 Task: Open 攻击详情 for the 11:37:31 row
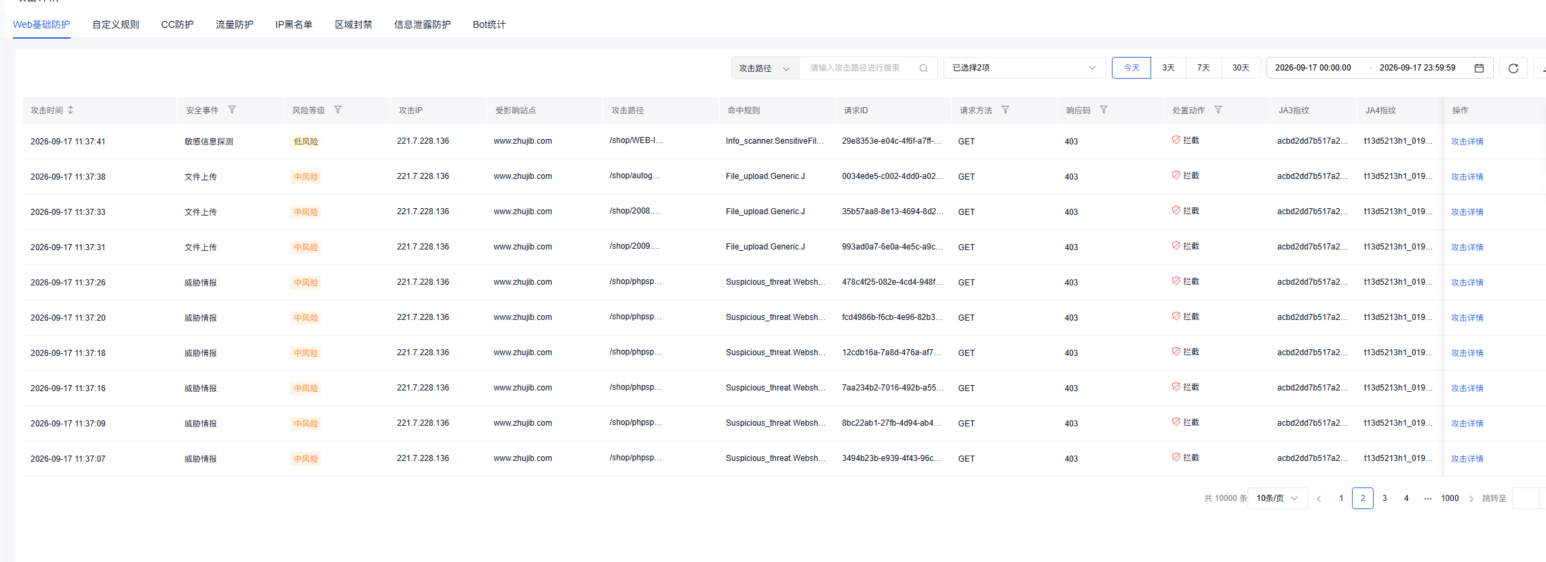click(1467, 247)
